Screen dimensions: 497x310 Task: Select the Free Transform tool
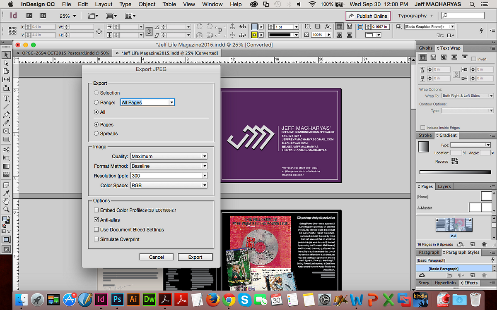coord(6,158)
